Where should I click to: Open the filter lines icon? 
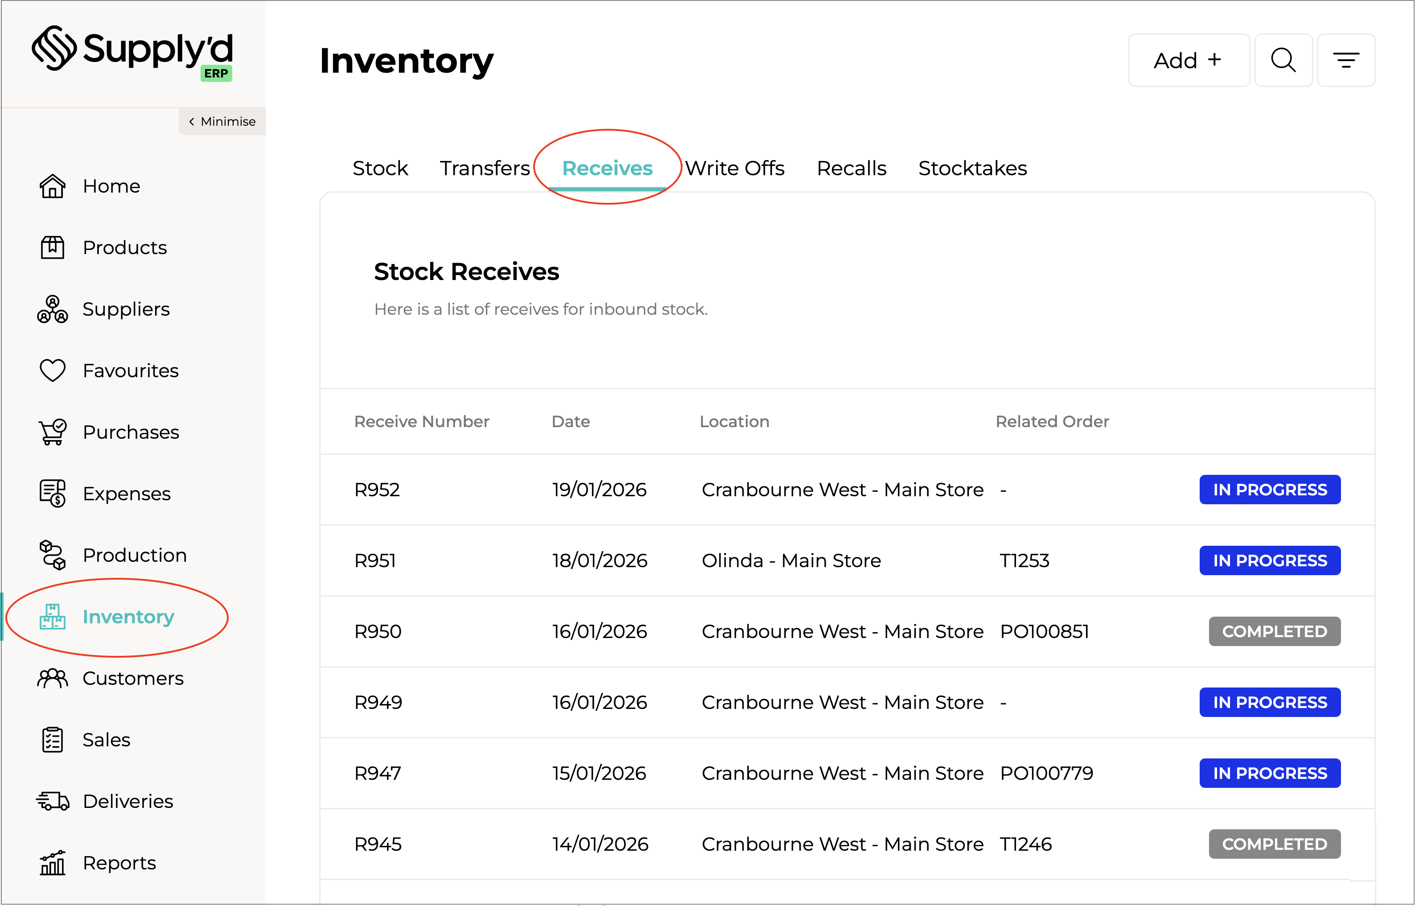tap(1345, 60)
